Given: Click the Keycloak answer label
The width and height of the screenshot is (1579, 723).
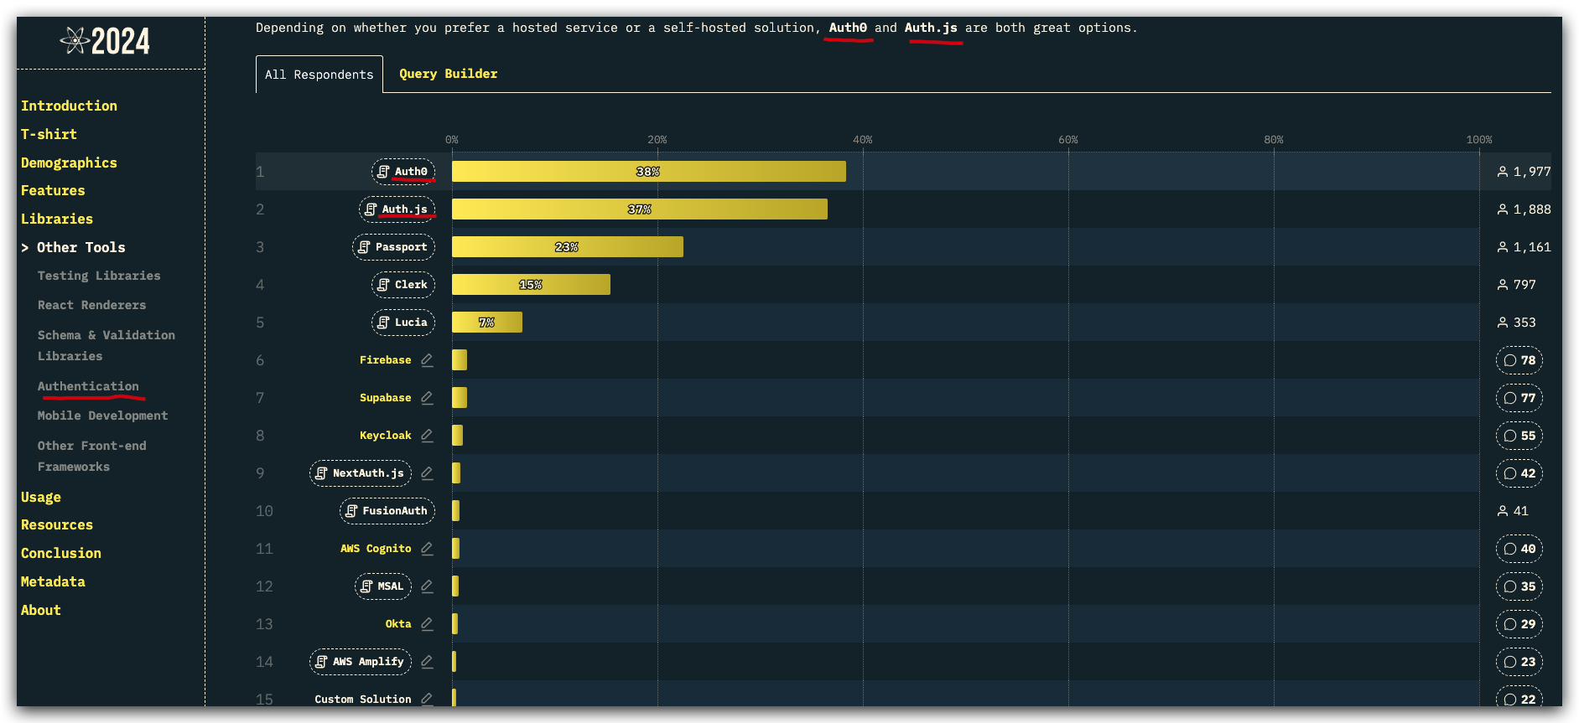Looking at the screenshot, I should pos(386,436).
